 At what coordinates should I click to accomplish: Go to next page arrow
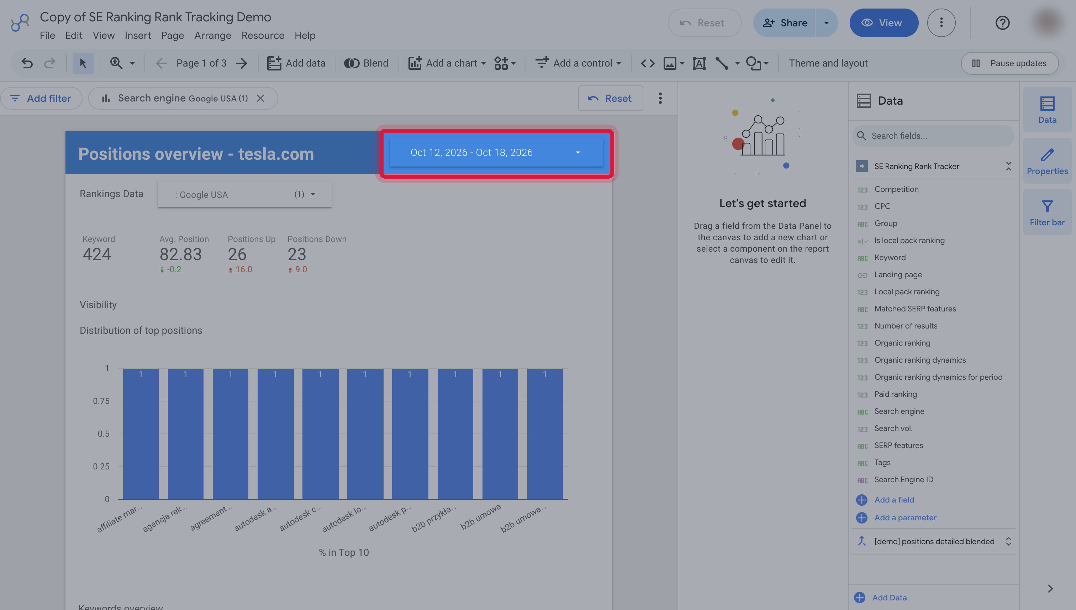242,63
